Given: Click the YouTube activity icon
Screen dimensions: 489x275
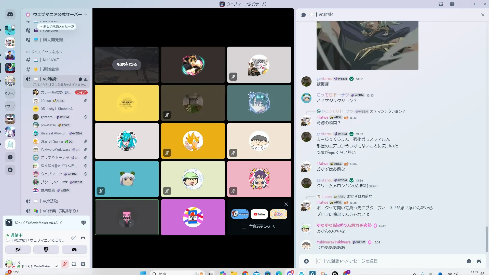Looking at the screenshot, I should pos(259,214).
